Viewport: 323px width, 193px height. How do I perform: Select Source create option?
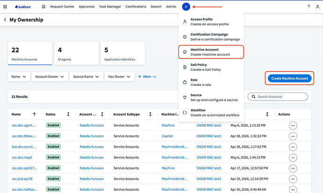[x=211, y=97]
